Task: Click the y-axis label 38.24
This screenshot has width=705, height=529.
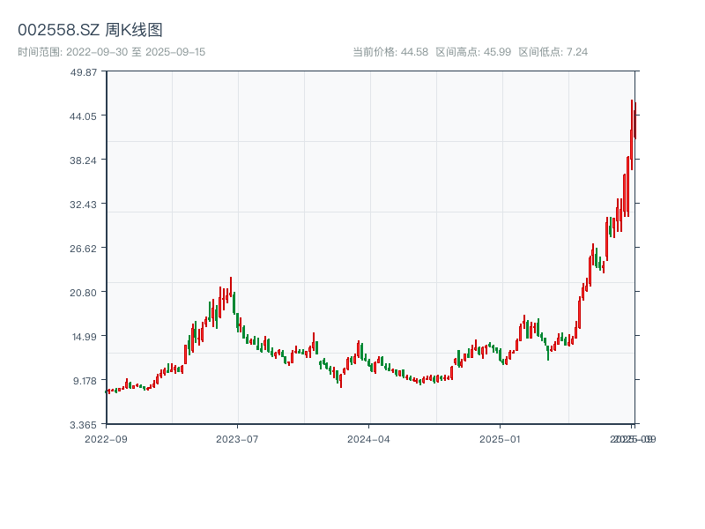Action: pyautogui.click(x=83, y=160)
